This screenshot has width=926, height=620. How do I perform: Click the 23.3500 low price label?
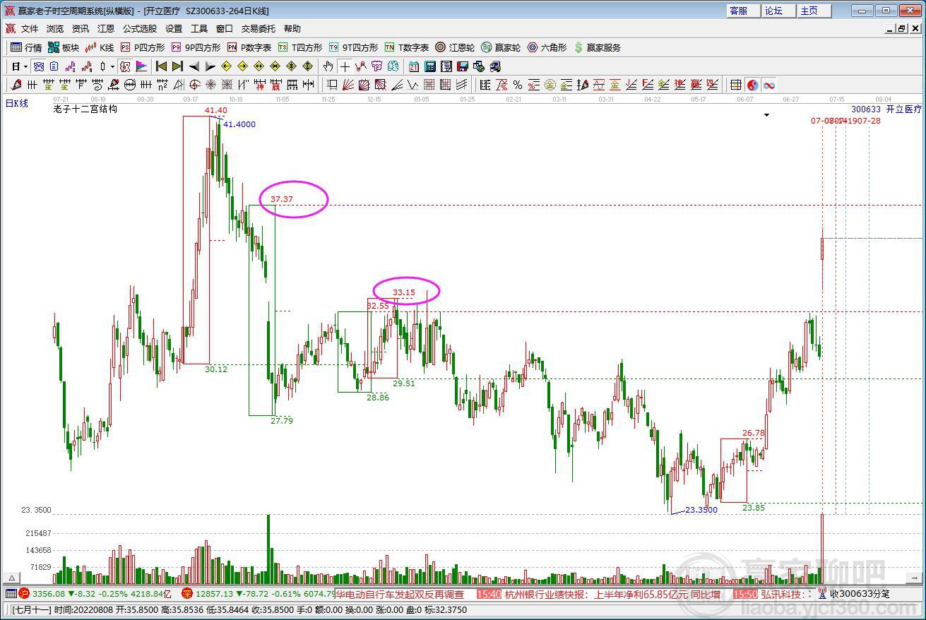[x=701, y=510]
